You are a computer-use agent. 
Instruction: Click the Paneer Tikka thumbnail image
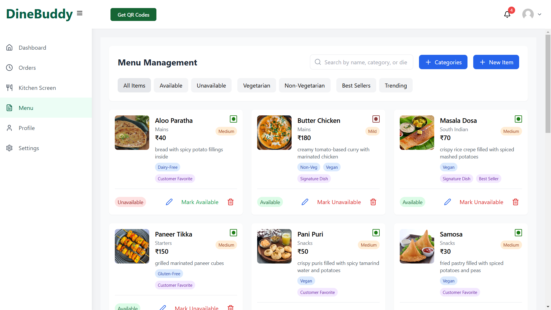coord(132,246)
